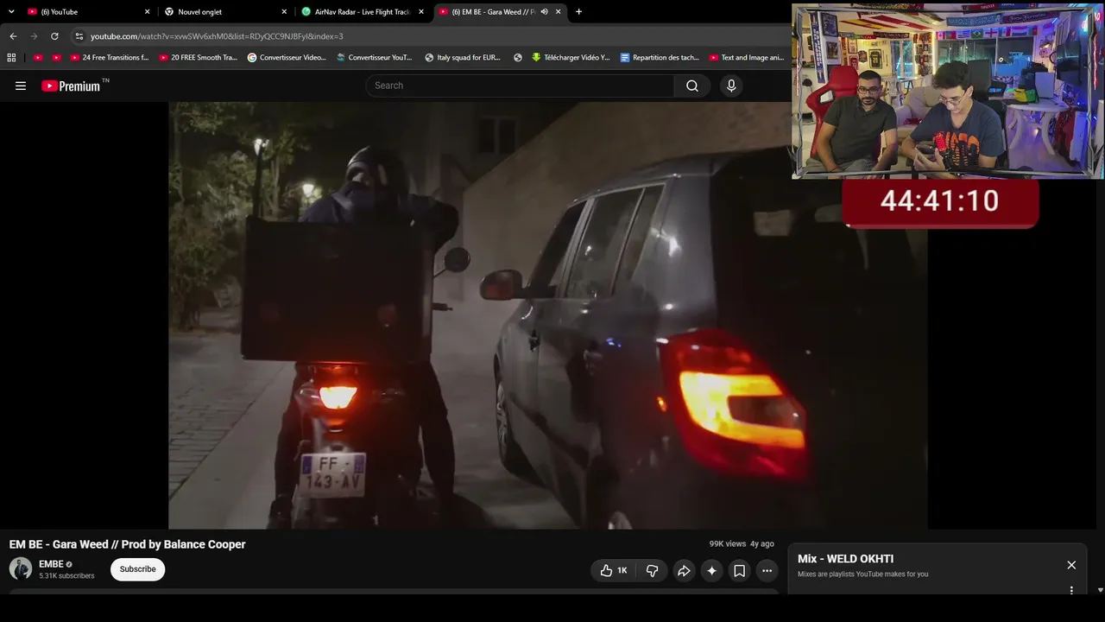Close the EM BE - Gara Weed tab
Viewport: 1105px width, 622px height.
click(x=559, y=12)
